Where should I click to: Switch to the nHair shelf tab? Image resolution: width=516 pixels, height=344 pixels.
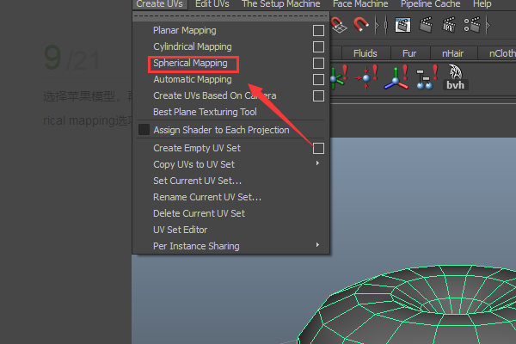[x=453, y=53]
